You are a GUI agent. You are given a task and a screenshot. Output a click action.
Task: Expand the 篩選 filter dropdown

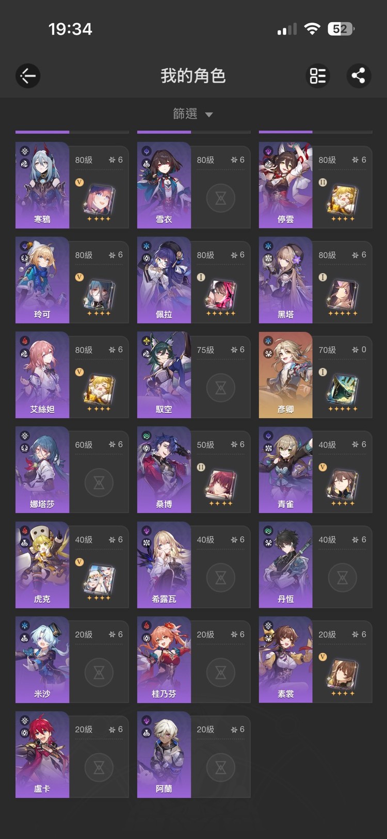[193, 114]
